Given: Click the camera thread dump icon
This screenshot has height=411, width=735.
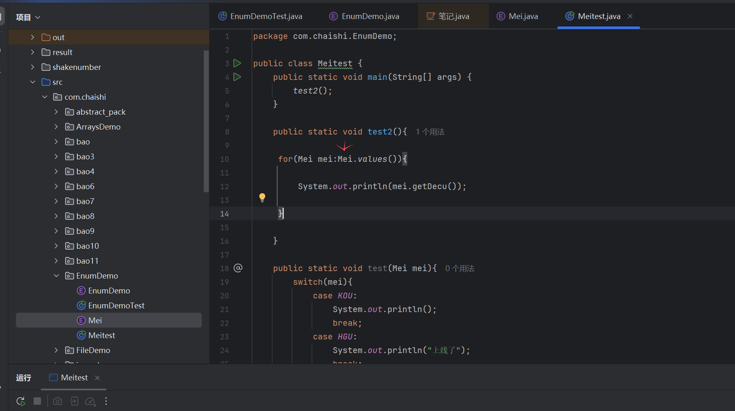Looking at the screenshot, I should coord(58,401).
